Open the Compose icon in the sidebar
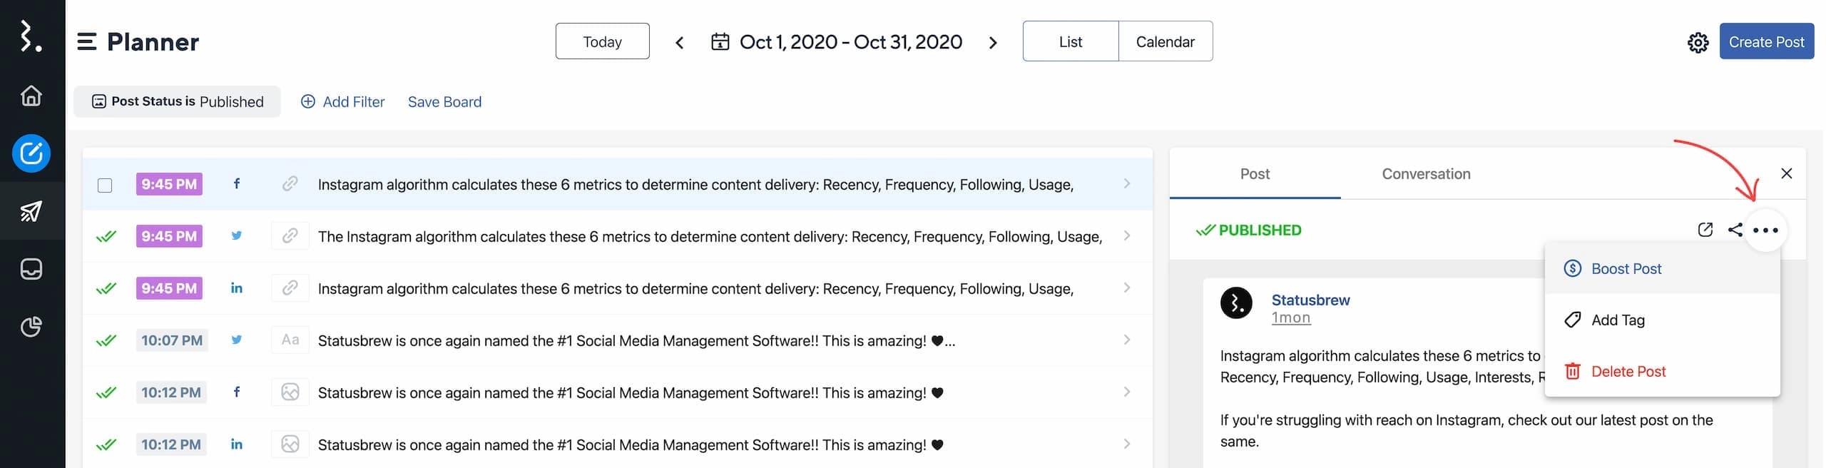 pos(31,153)
